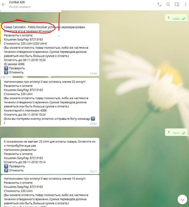
Task: Click the 'был(а) недавно' status text
Action: tap(20, 7)
